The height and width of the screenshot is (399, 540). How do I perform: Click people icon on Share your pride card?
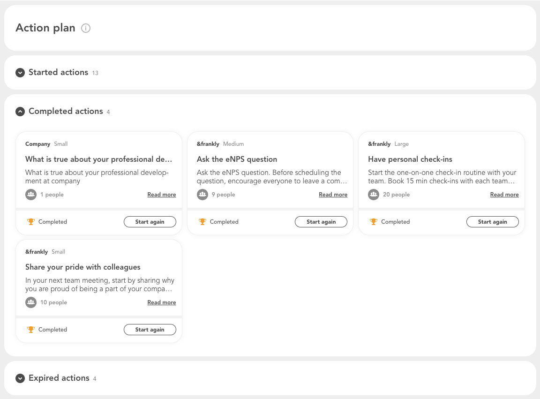[31, 302]
